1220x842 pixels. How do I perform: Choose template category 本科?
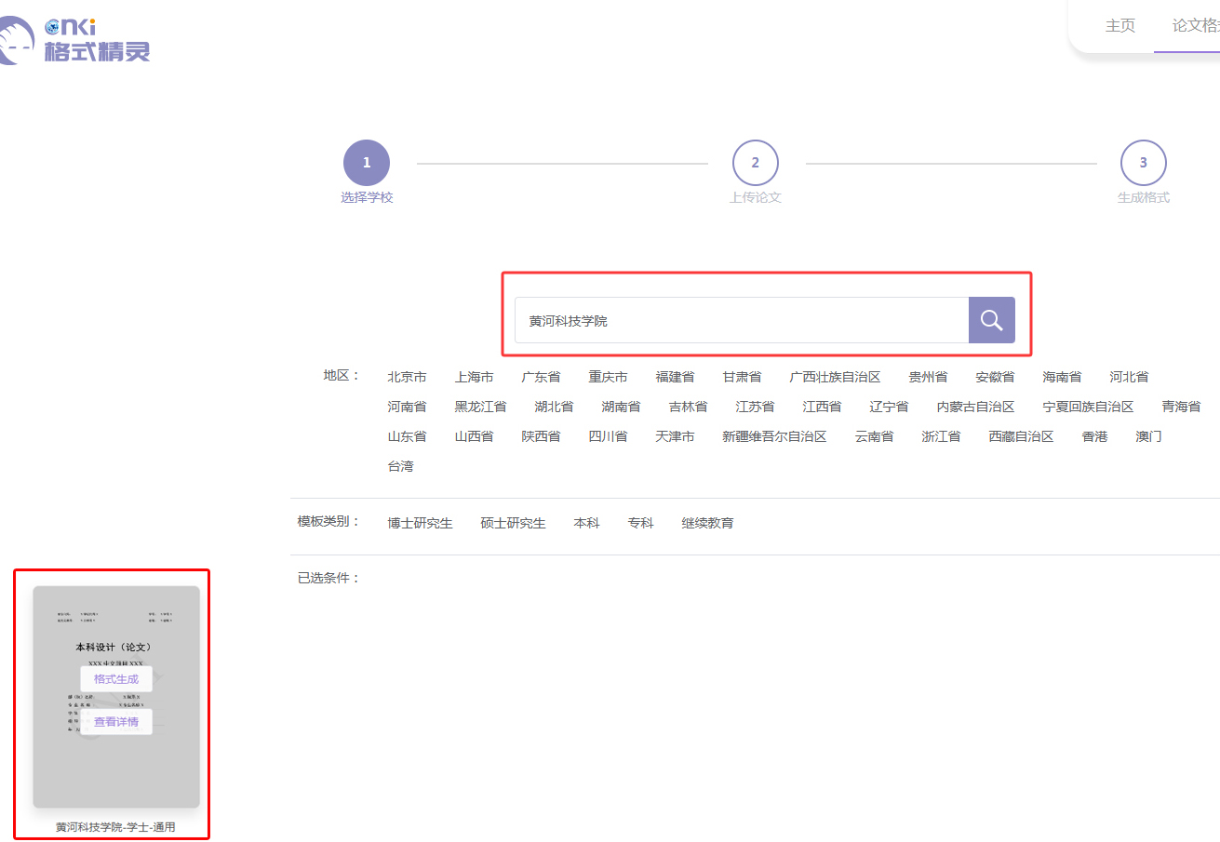586,523
